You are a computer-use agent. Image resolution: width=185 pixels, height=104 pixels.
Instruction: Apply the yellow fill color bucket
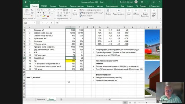coord(44,16)
